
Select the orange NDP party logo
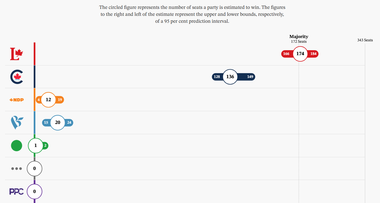[16, 100]
